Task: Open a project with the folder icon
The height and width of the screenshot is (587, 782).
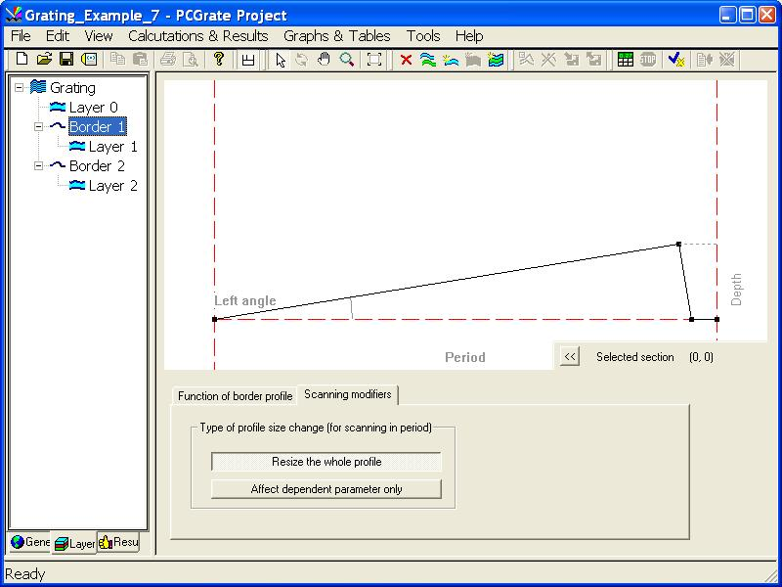Action: click(x=44, y=60)
